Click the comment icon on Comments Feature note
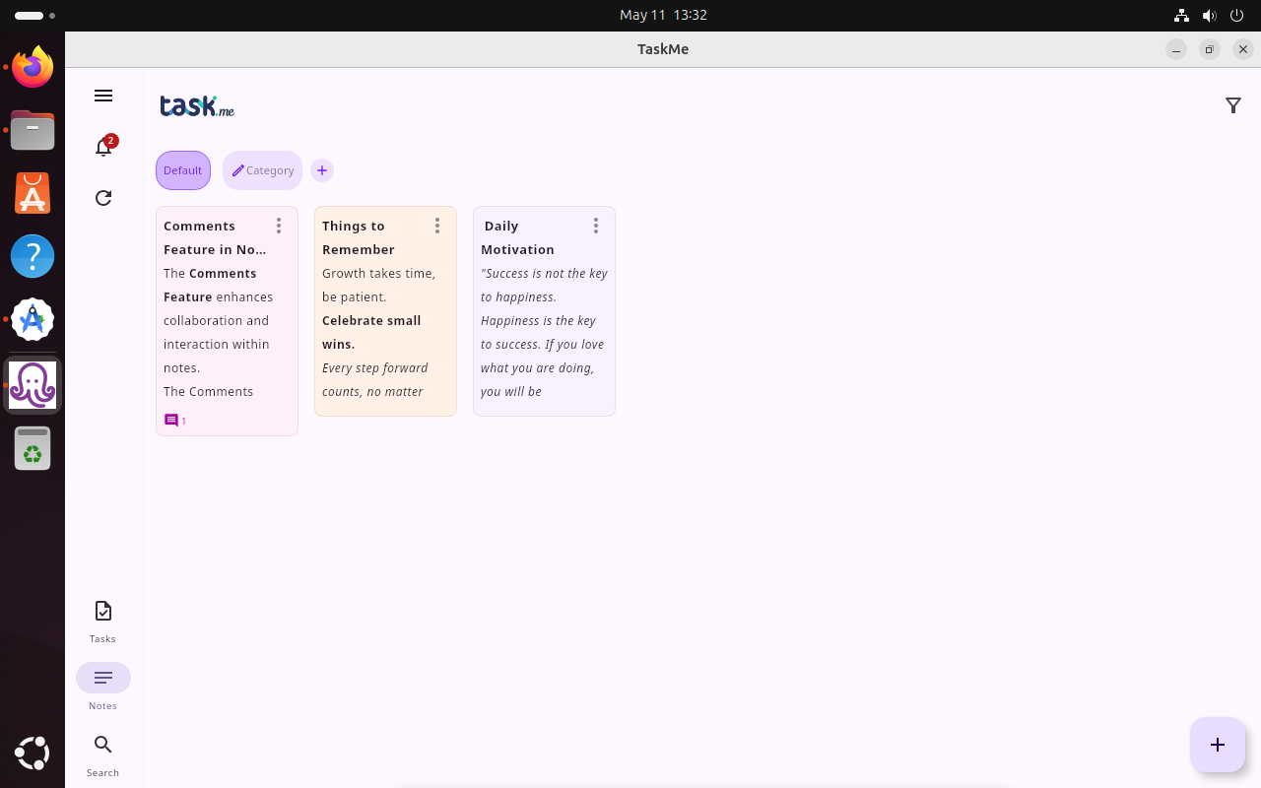1261x788 pixels. [x=169, y=420]
